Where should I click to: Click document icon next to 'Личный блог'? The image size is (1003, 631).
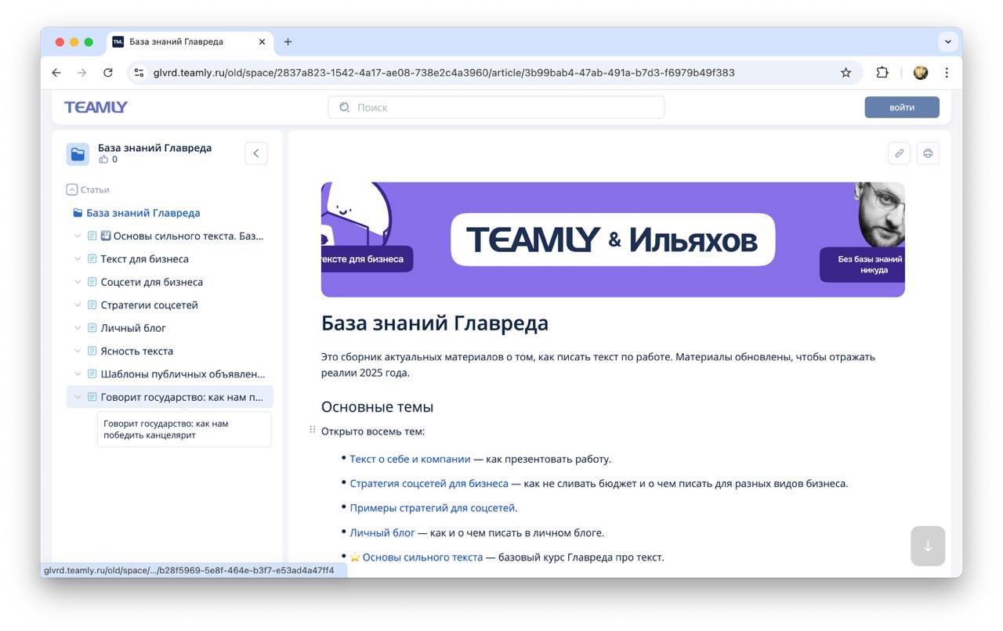click(92, 328)
